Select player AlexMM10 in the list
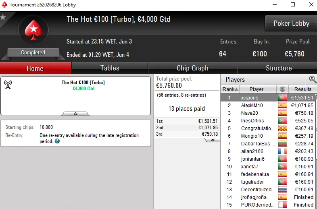Screen dimensions: 317x209 [252, 106]
